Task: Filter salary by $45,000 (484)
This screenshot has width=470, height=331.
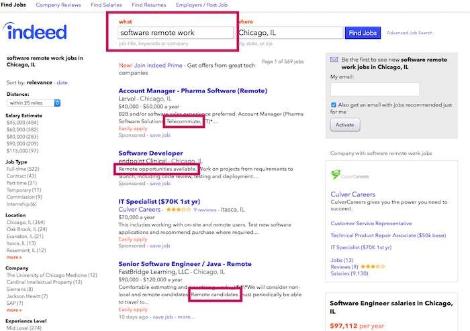Action: point(22,123)
